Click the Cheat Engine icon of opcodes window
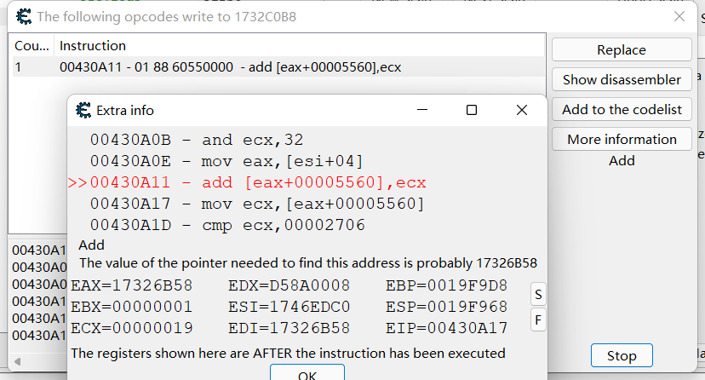Screen dimensions: 705x380 coord(25,16)
